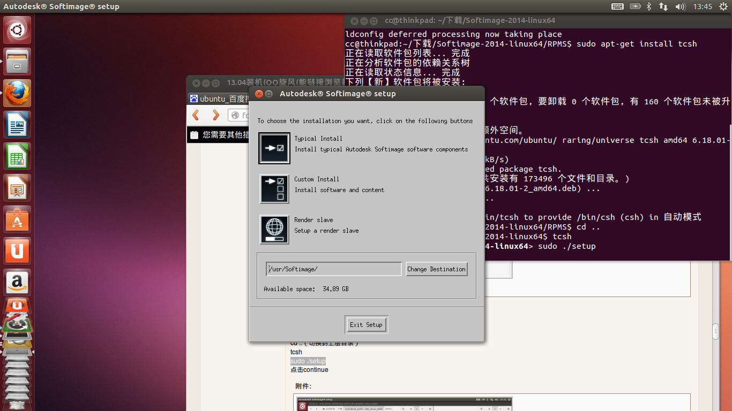732x411 pixels.
Task: Click "Install software and content" description
Action: 339,190
